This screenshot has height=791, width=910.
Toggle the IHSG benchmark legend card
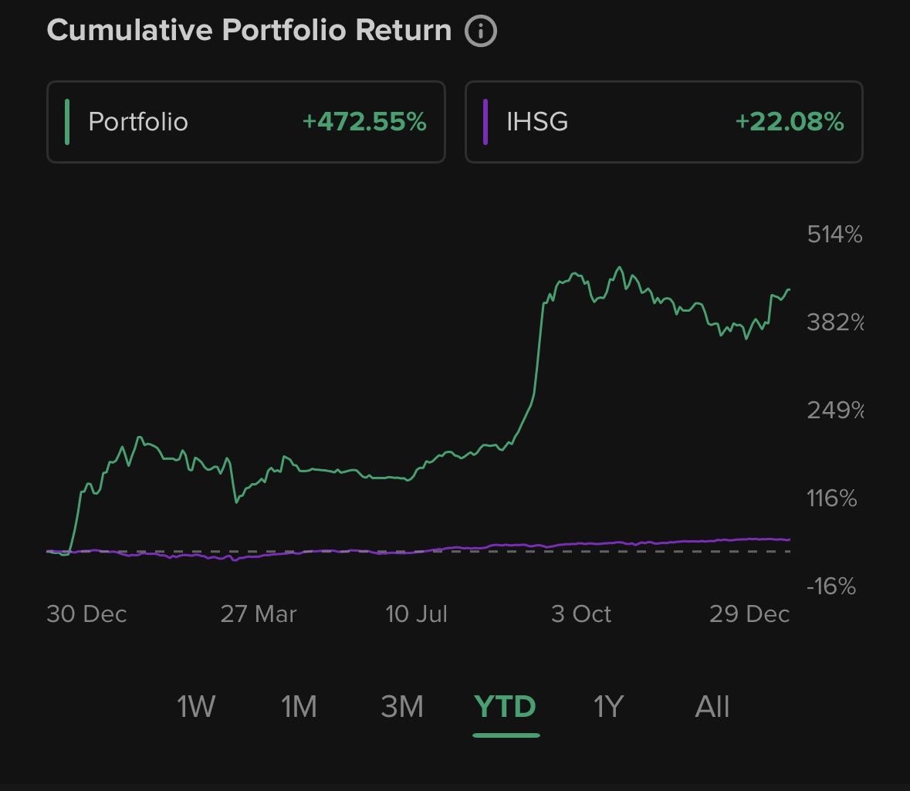[663, 122]
